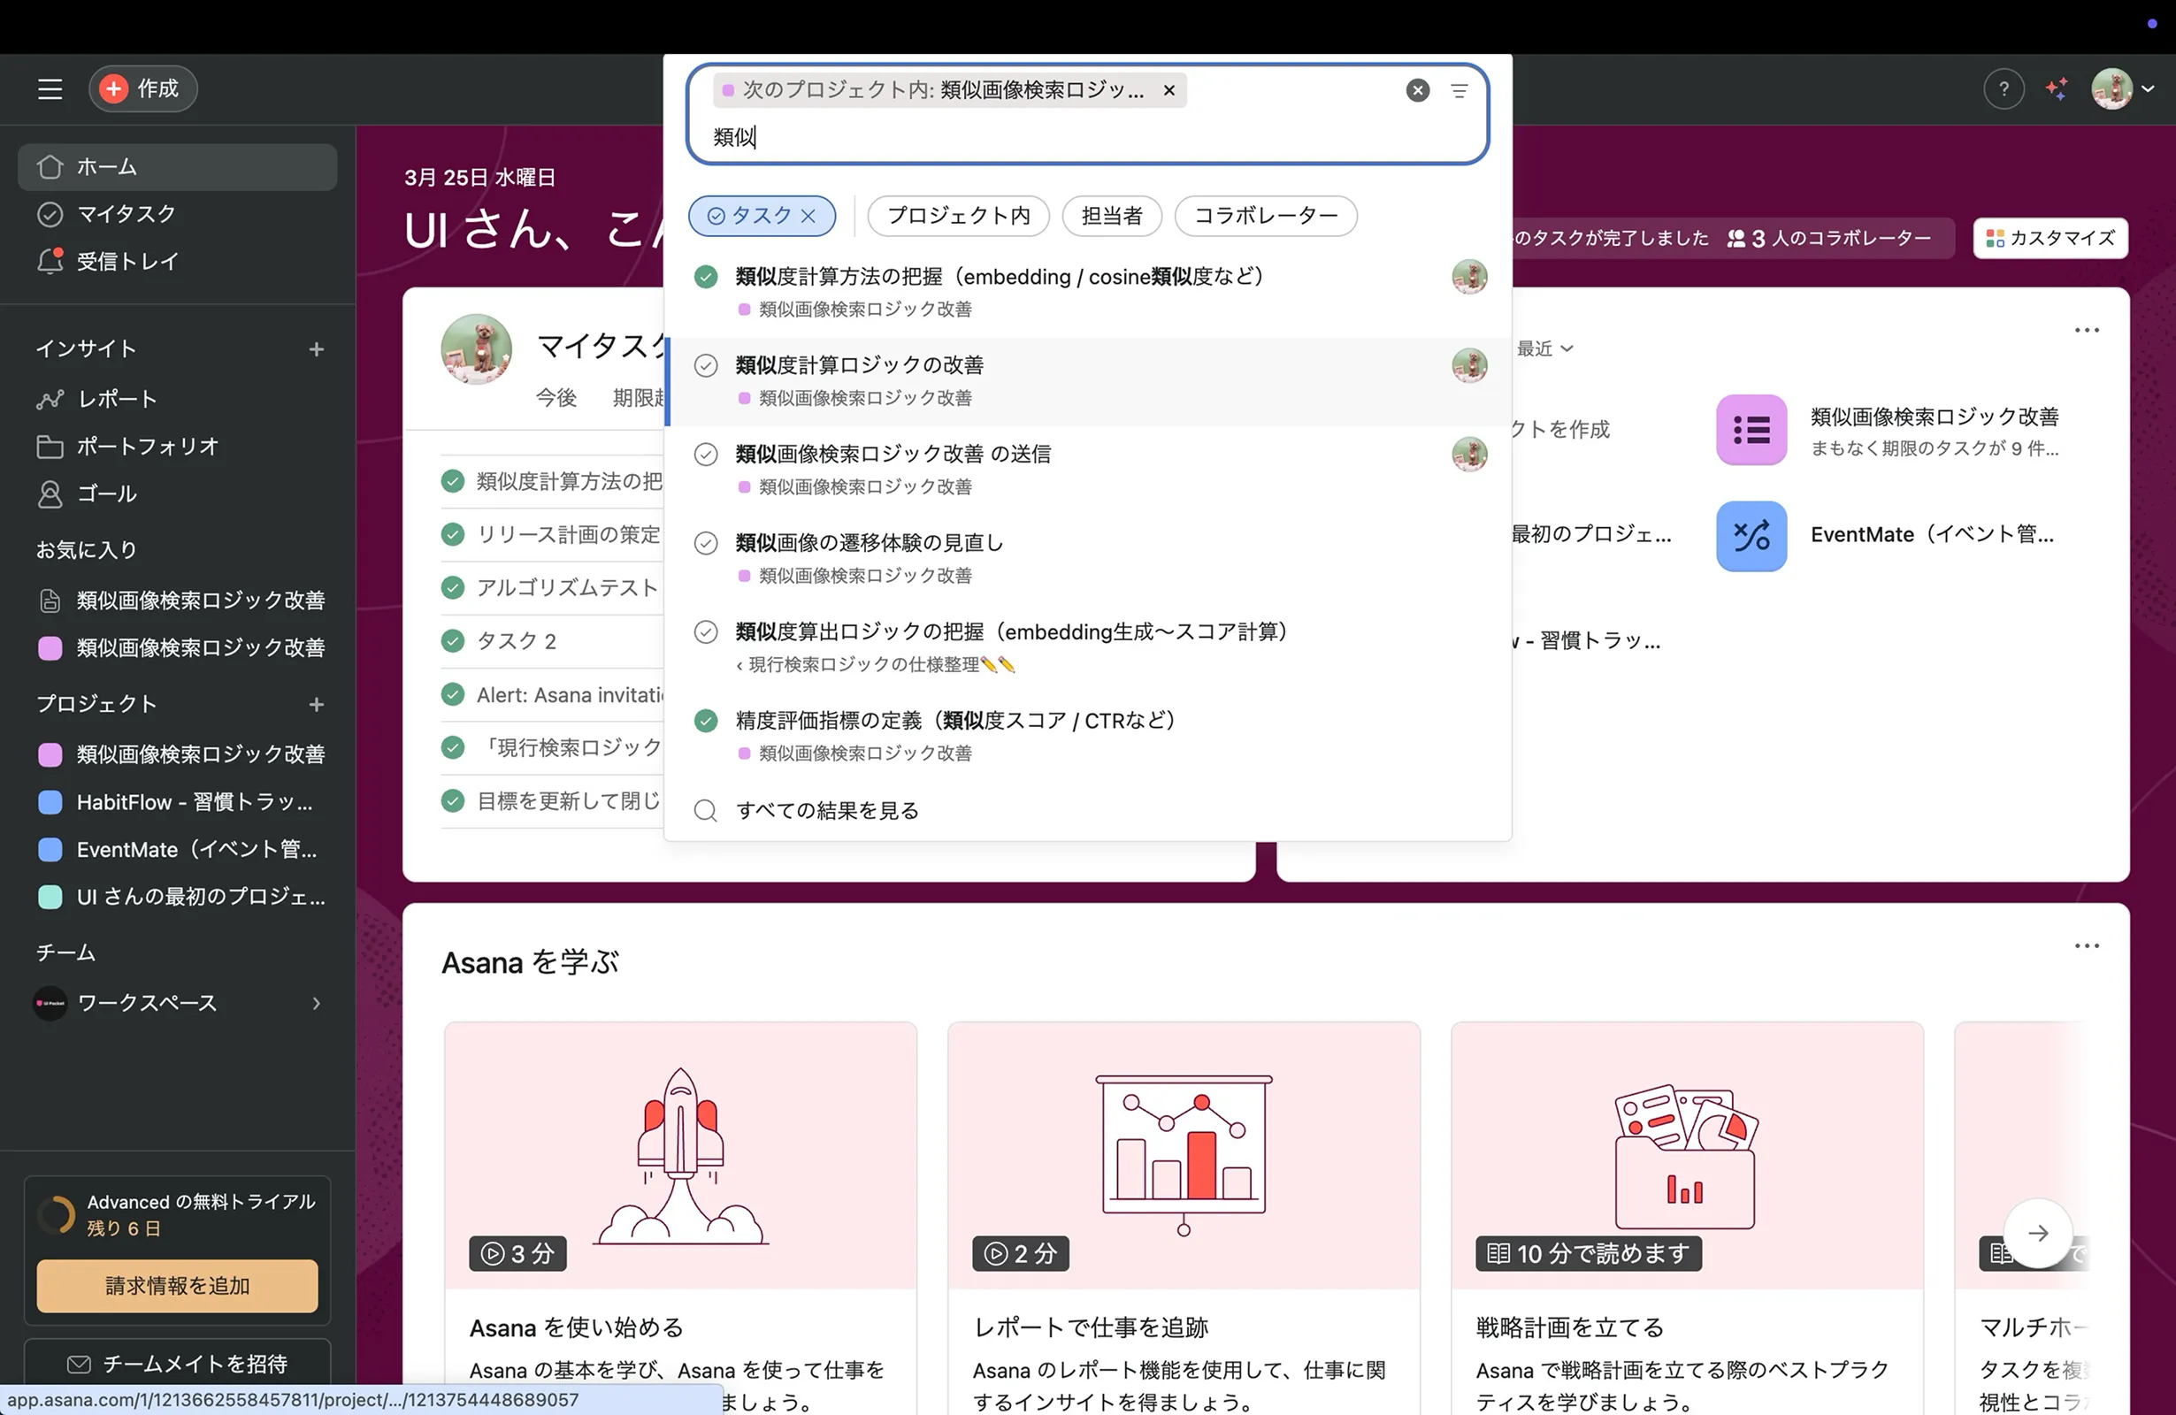Open UI さんの最初のプロジェ... project
The height and width of the screenshot is (1415, 2176).
pyautogui.click(x=178, y=897)
